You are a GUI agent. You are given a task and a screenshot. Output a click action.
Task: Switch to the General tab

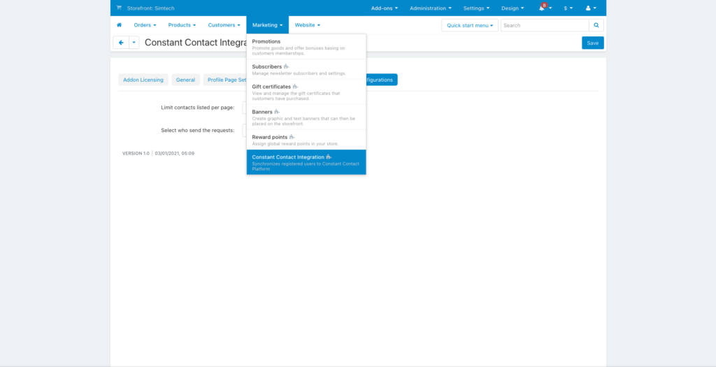point(185,80)
